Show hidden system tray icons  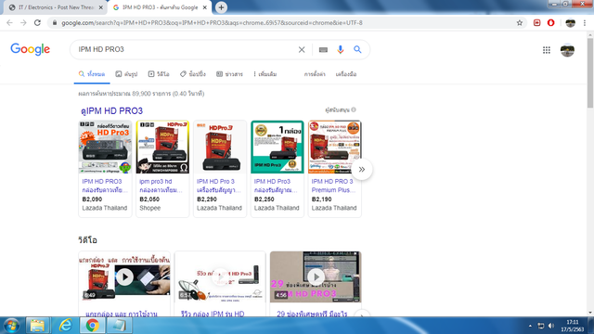coord(530,326)
